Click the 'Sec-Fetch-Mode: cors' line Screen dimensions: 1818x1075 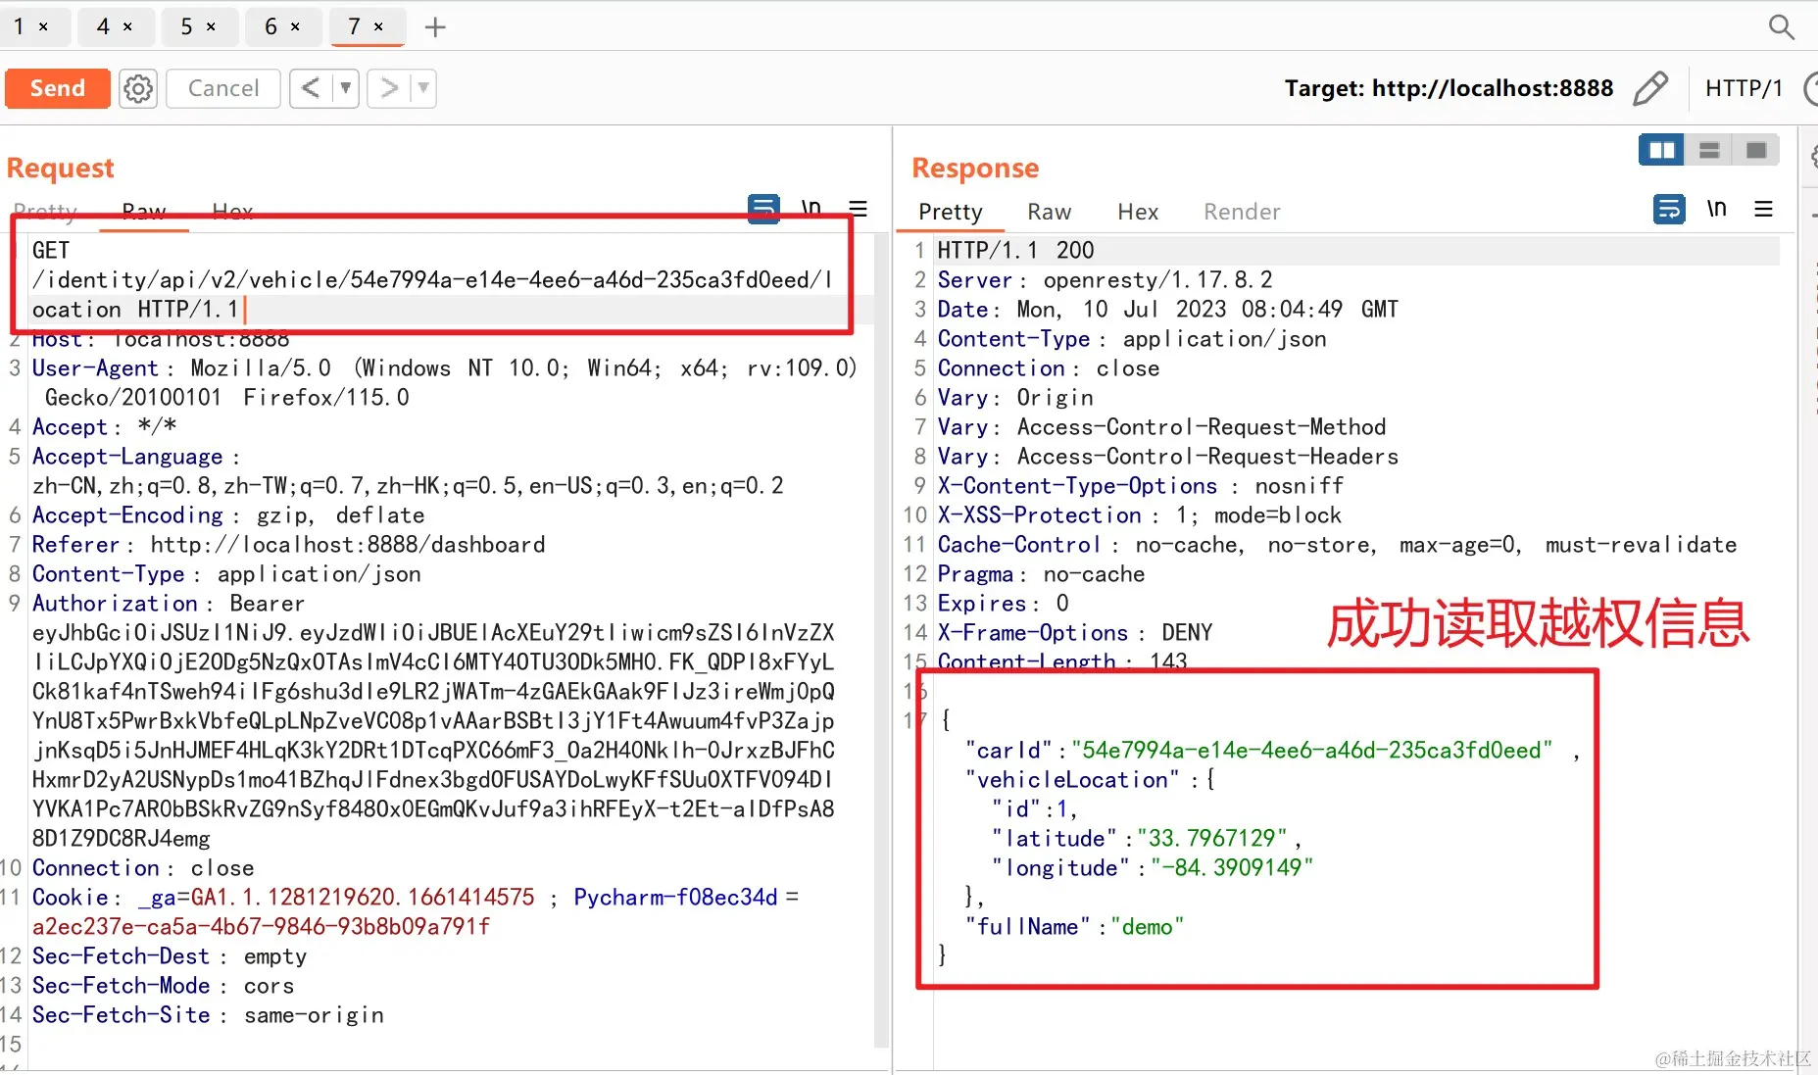click(163, 986)
